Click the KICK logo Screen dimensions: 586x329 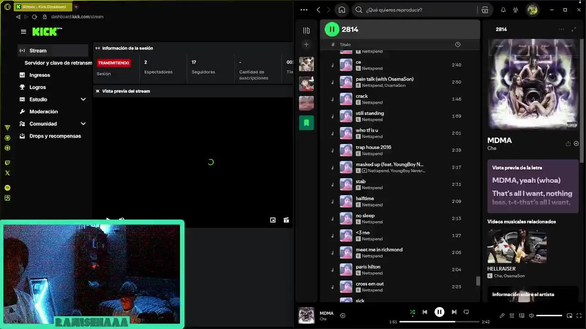click(x=47, y=32)
